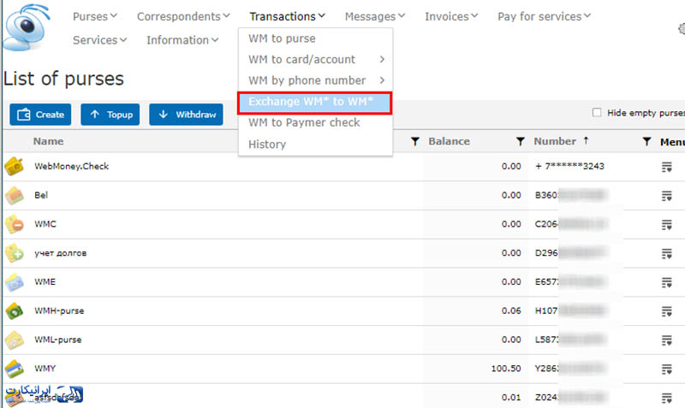Tick the Hide empty purses checkbox

pos(597,113)
